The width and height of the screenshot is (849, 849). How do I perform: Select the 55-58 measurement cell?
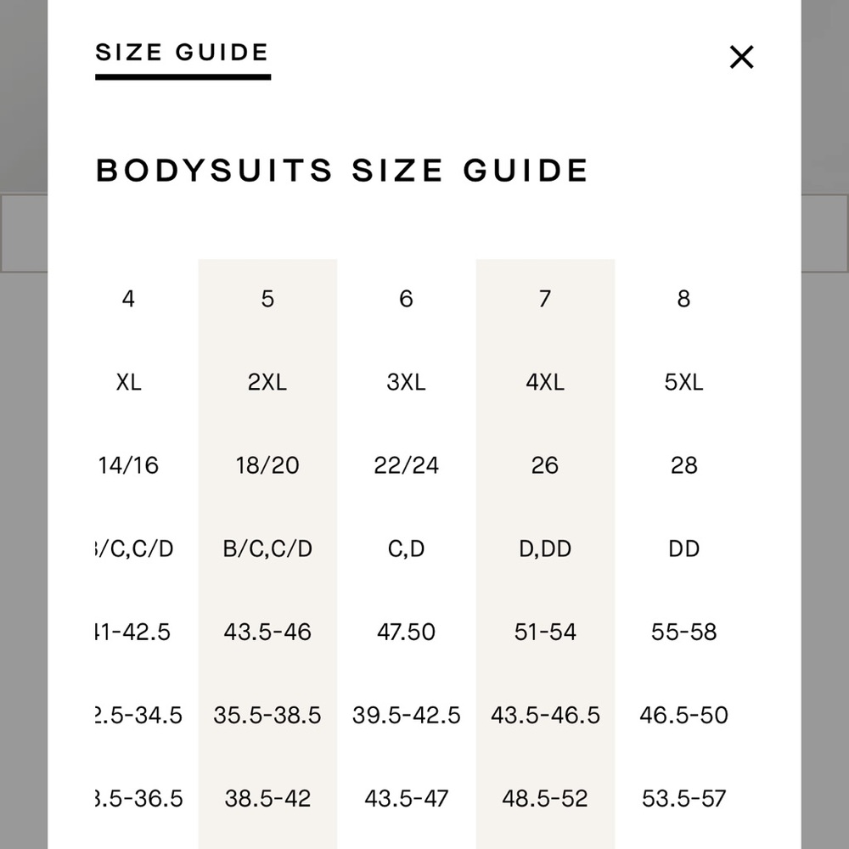tap(683, 632)
